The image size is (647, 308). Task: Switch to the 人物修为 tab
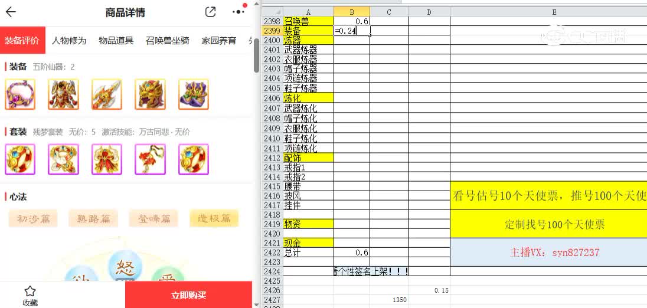click(x=69, y=40)
